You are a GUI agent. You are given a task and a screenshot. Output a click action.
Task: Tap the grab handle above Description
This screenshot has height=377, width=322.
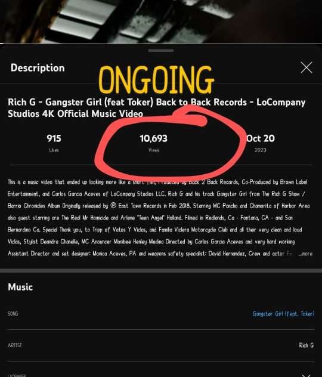161,51
